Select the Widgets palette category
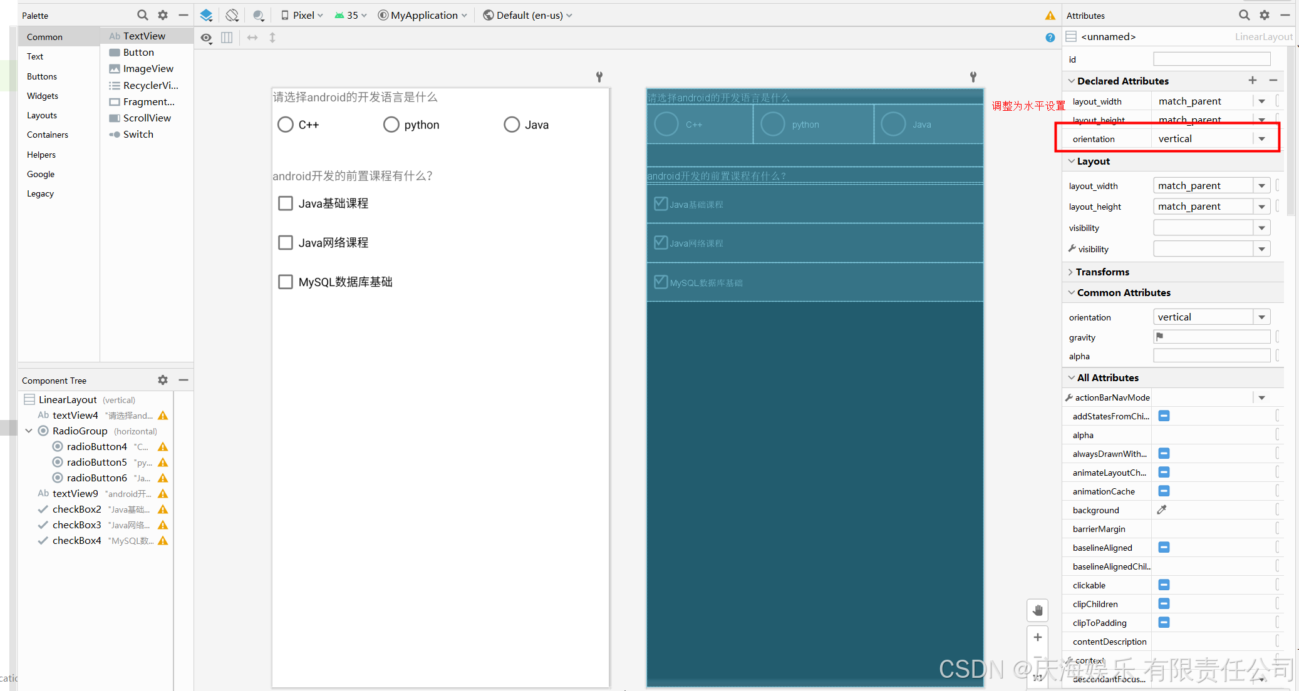This screenshot has height=691, width=1299. click(43, 96)
